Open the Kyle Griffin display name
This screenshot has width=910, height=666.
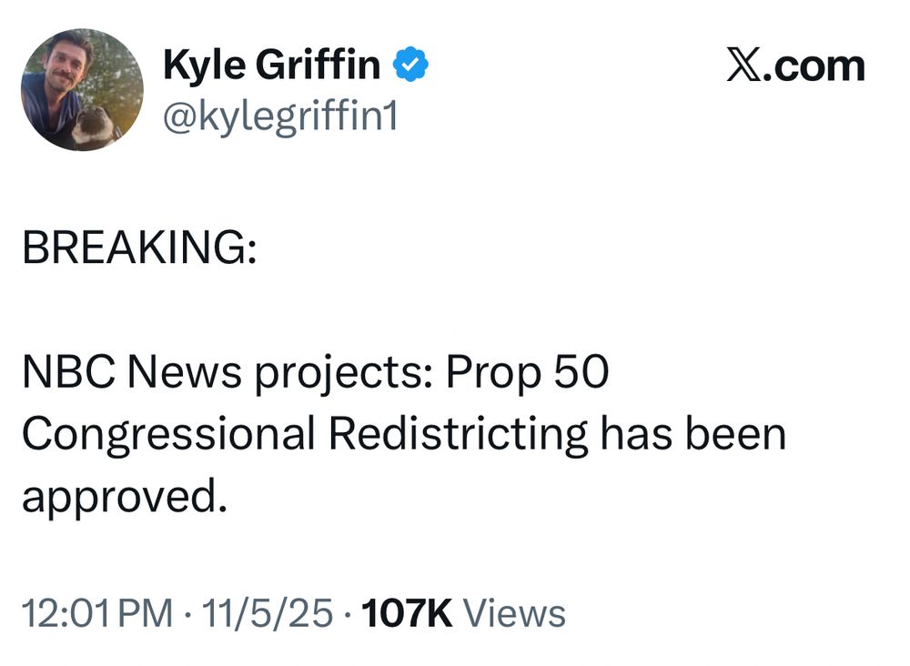pyautogui.click(x=271, y=64)
